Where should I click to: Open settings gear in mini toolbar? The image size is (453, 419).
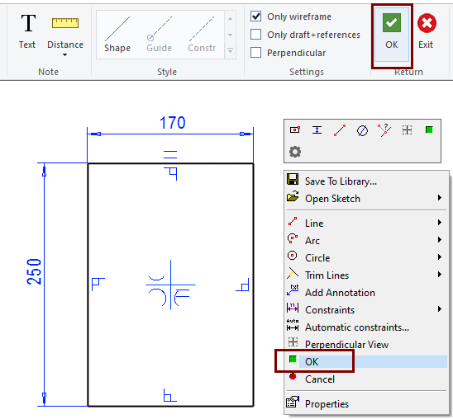tap(295, 152)
